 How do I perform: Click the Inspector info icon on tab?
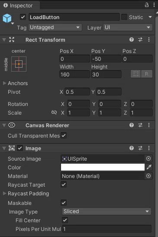click(x=6, y=5)
